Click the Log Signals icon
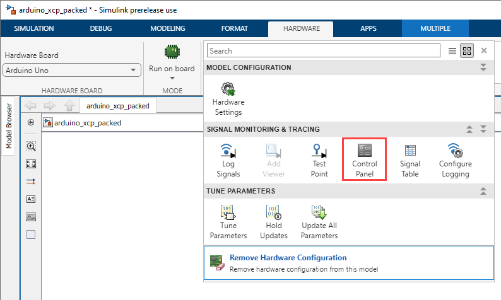501x300 pixels. [x=228, y=160]
